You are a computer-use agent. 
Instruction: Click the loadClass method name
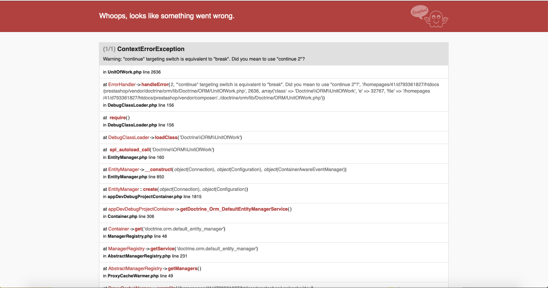click(166, 138)
